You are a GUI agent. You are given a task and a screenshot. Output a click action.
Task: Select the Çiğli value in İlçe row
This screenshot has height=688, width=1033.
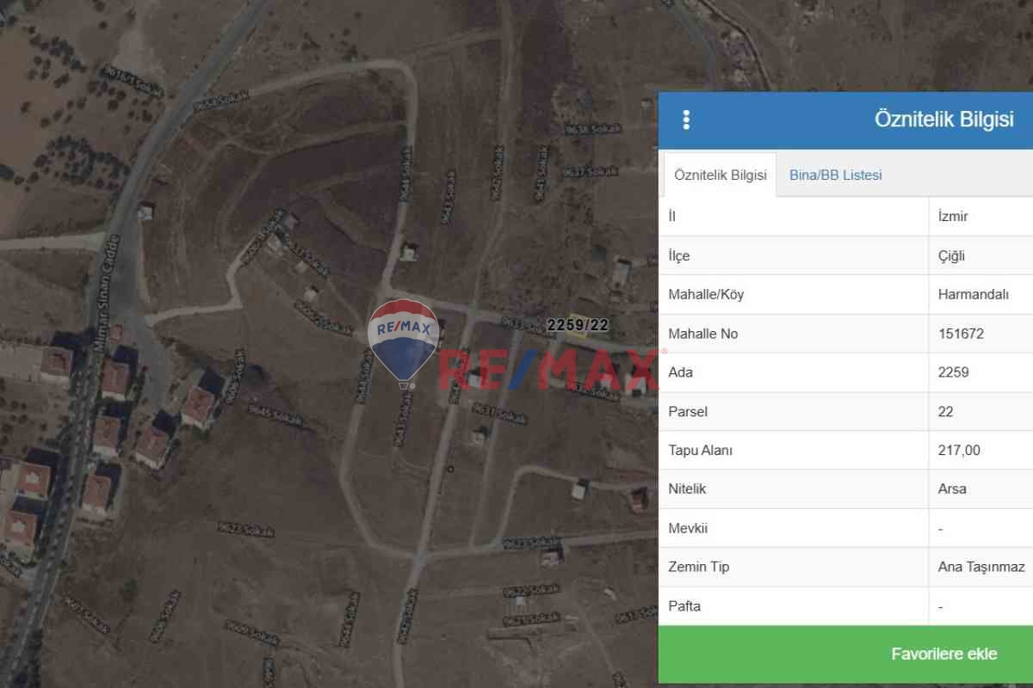click(x=952, y=255)
